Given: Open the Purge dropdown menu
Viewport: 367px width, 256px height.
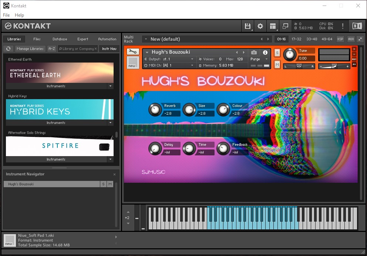Looking at the screenshot, I should tap(266, 59).
